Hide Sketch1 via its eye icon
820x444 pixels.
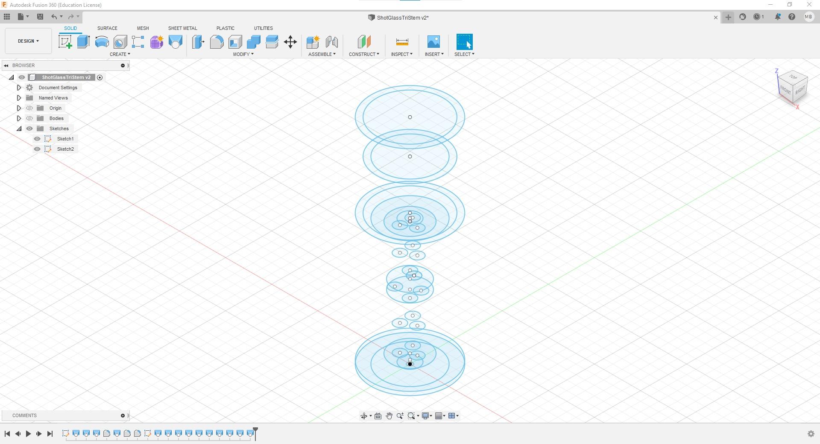tap(37, 139)
